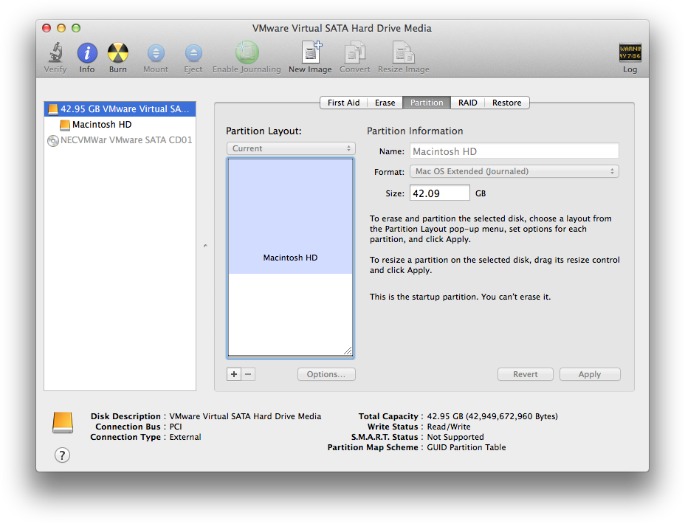Image resolution: width=685 pixels, height=524 pixels.
Task: Click the help question mark button
Action: pos(63,455)
